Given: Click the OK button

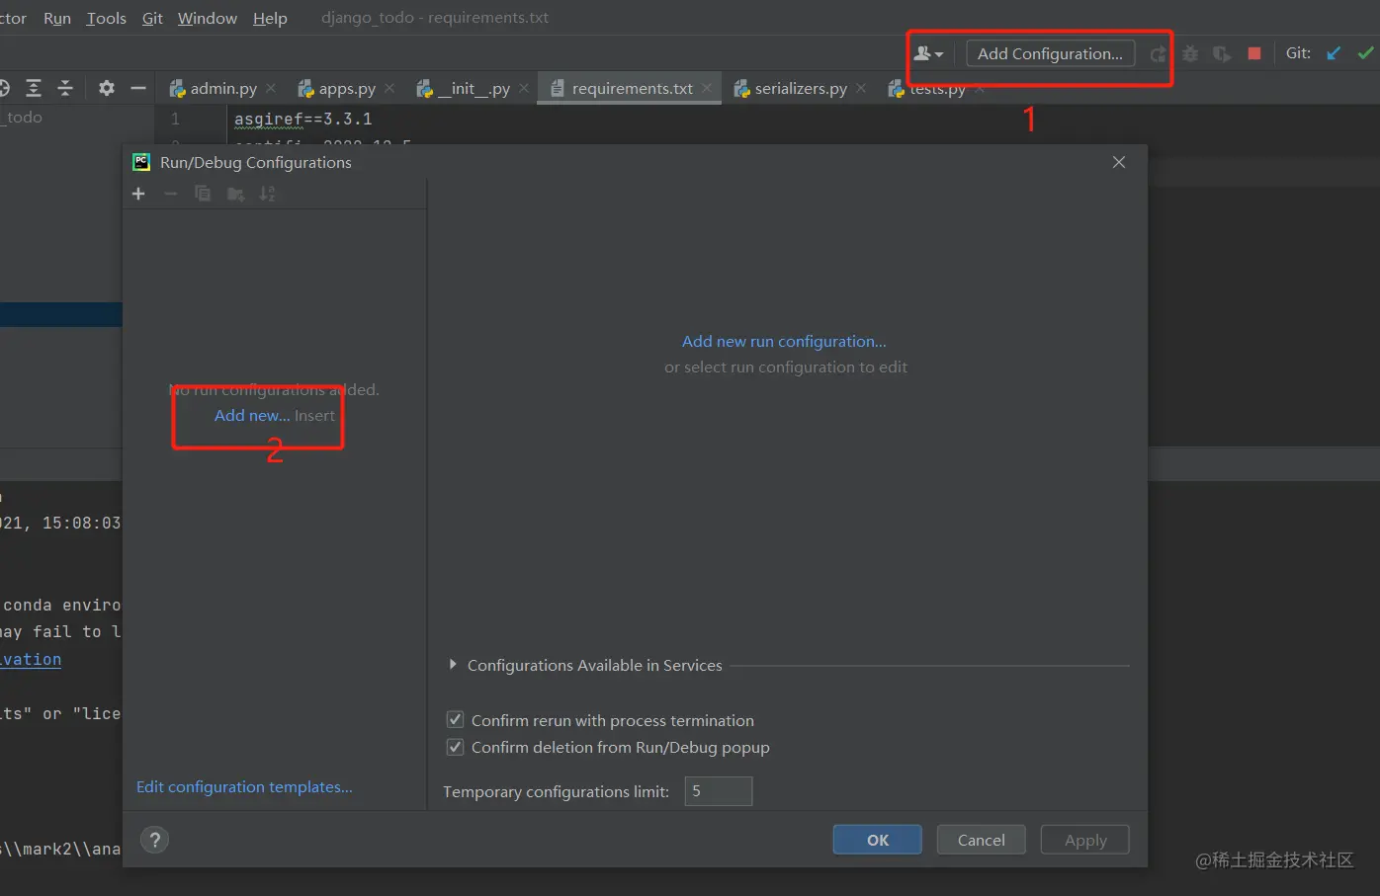Looking at the screenshot, I should coord(878,840).
